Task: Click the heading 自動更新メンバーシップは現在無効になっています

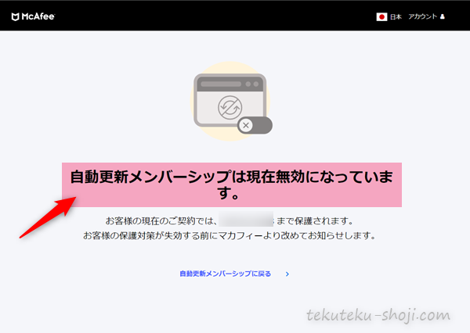Action: [x=231, y=184]
